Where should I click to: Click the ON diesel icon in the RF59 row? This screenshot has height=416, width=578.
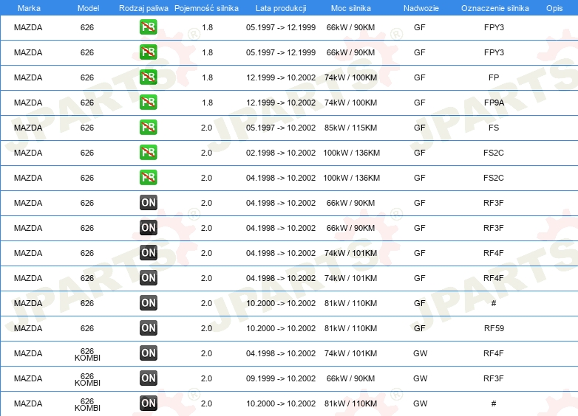click(148, 327)
